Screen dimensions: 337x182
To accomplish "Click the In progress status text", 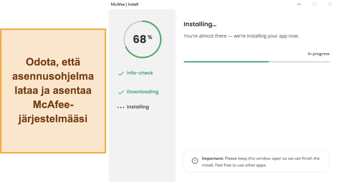I will (x=319, y=54).
